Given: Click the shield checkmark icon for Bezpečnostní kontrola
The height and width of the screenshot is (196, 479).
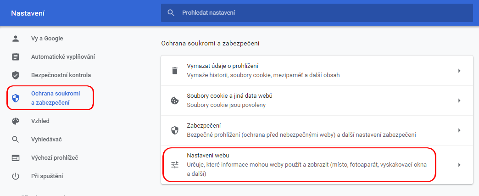Looking at the screenshot, I should pos(16,75).
